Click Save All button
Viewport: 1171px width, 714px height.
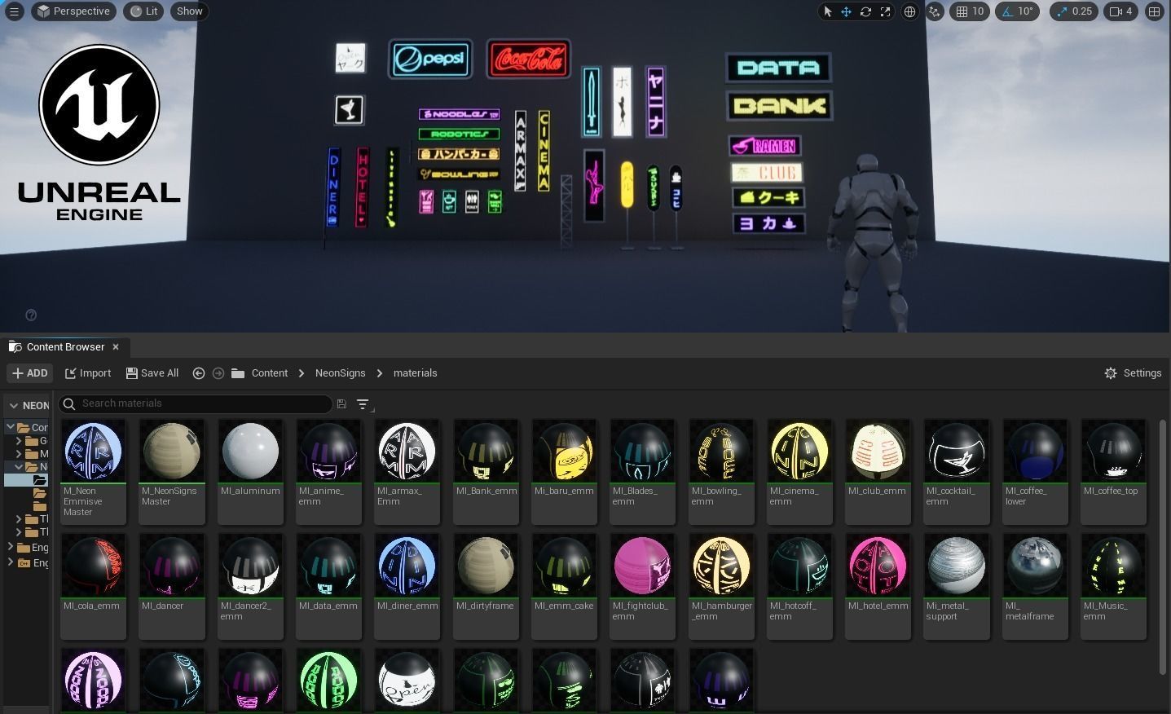(x=152, y=373)
